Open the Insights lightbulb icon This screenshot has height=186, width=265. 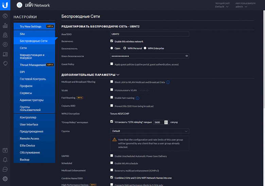[5, 63]
